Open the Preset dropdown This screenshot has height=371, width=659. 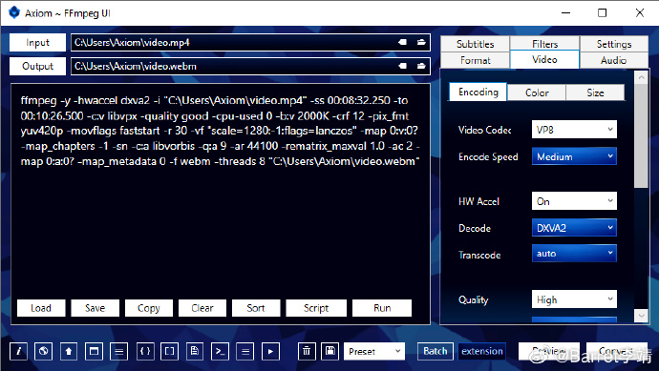point(374,351)
